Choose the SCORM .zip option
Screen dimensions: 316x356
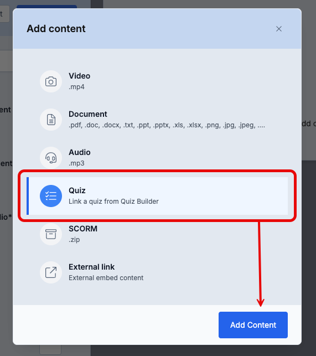click(x=157, y=234)
